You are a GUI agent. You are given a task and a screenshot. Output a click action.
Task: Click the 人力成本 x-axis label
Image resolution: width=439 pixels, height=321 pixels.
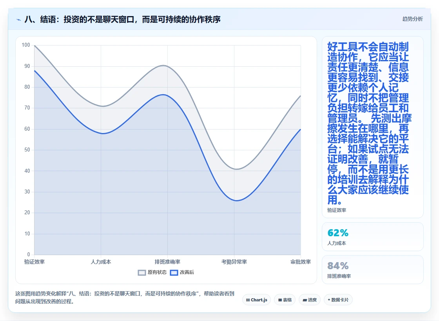[101, 262]
